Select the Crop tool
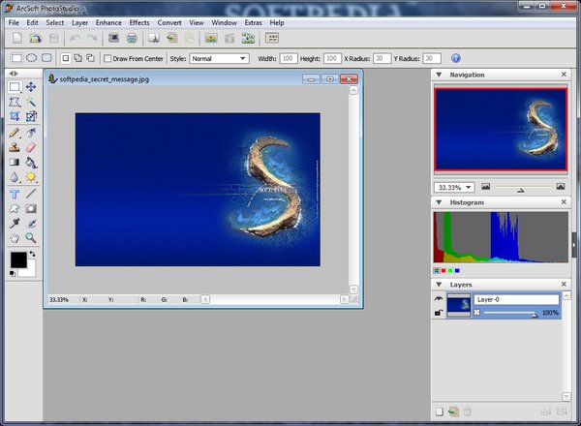Viewport: 581px width, 426px height. pos(15,117)
